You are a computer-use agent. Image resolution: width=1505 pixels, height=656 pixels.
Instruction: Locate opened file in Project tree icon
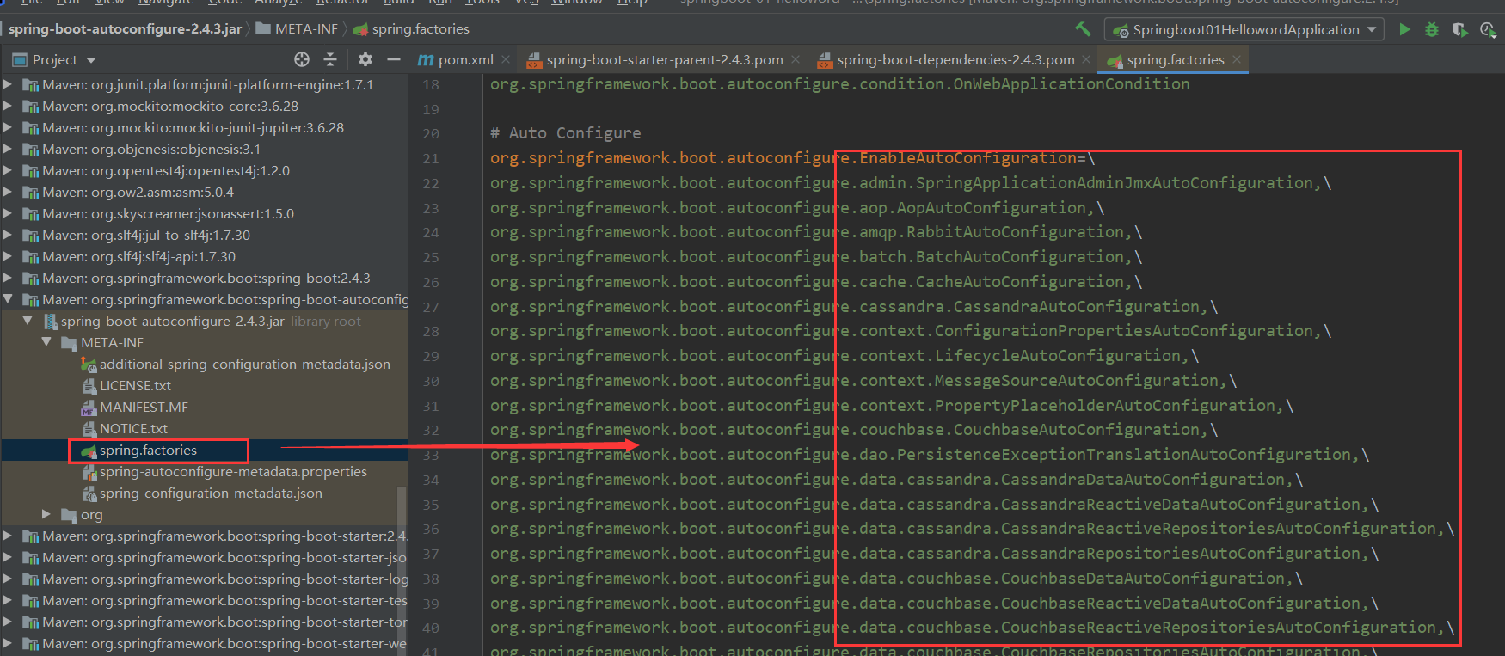302,59
